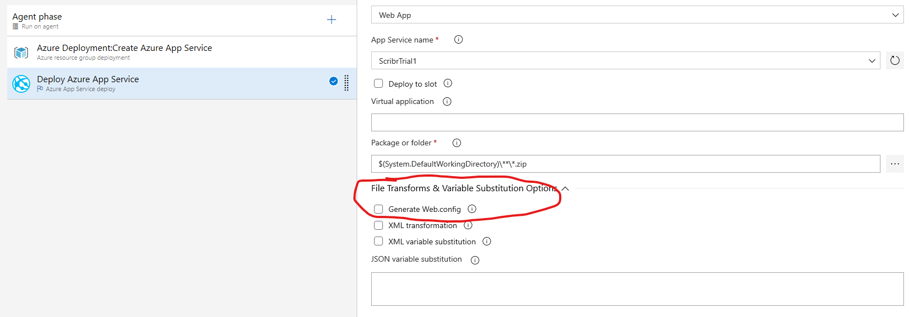Image resolution: width=909 pixels, height=317 pixels.
Task: Enable XML transformation checkbox
Action: [x=378, y=225]
